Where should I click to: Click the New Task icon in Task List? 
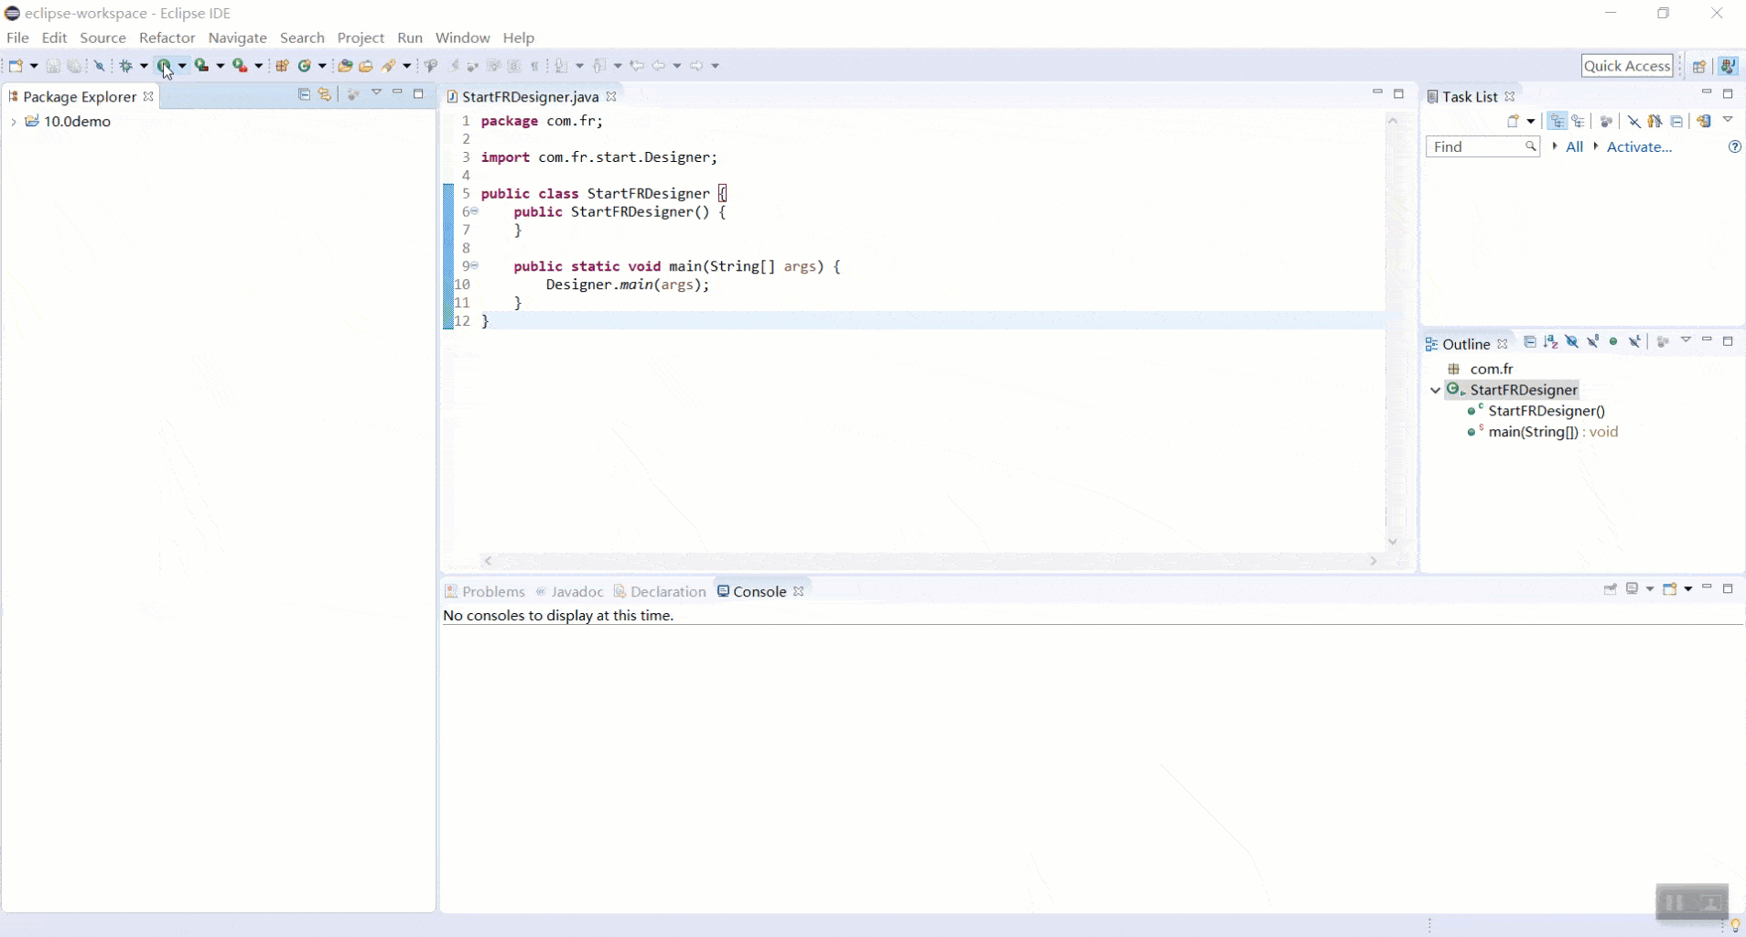click(1514, 121)
